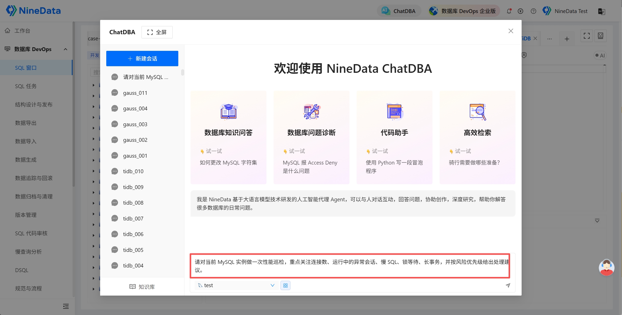Open the billing yen icon
622x315 pixels.
[x=520, y=11]
